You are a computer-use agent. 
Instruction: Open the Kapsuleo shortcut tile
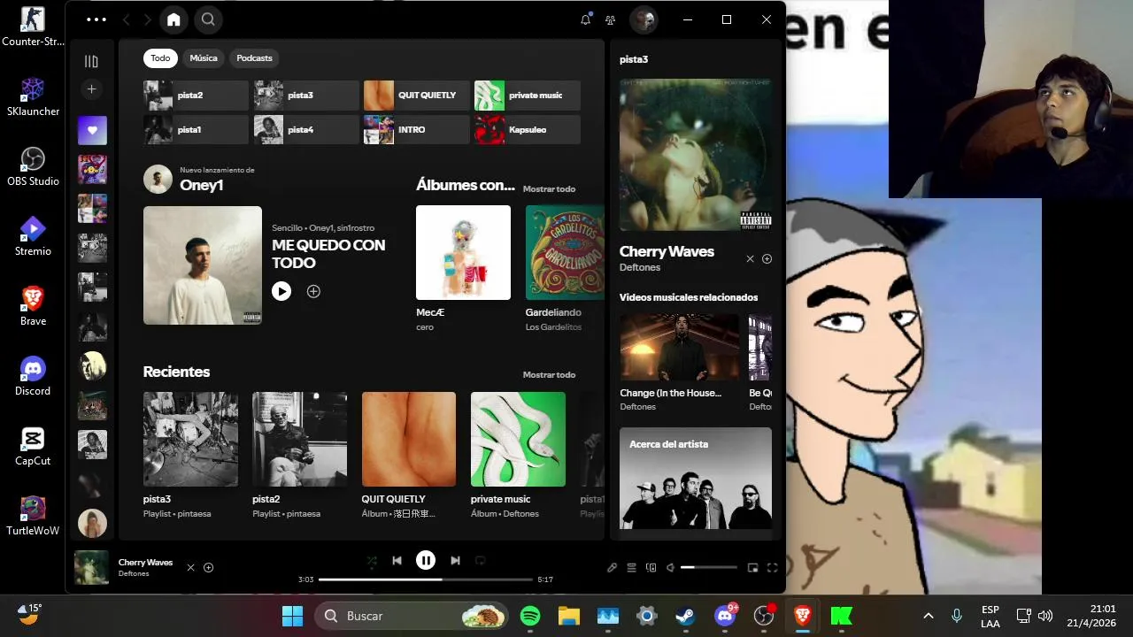click(x=527, y=129)
